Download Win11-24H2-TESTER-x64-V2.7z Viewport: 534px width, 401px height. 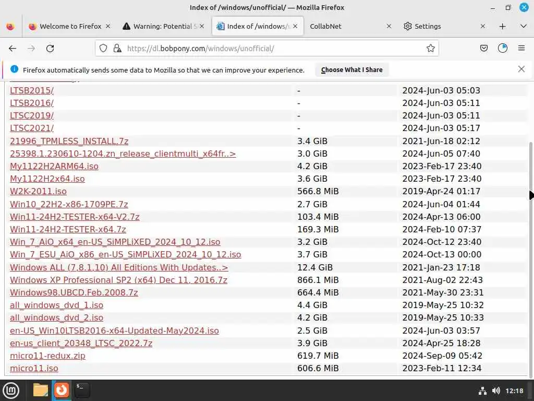(x=75, y=217)
